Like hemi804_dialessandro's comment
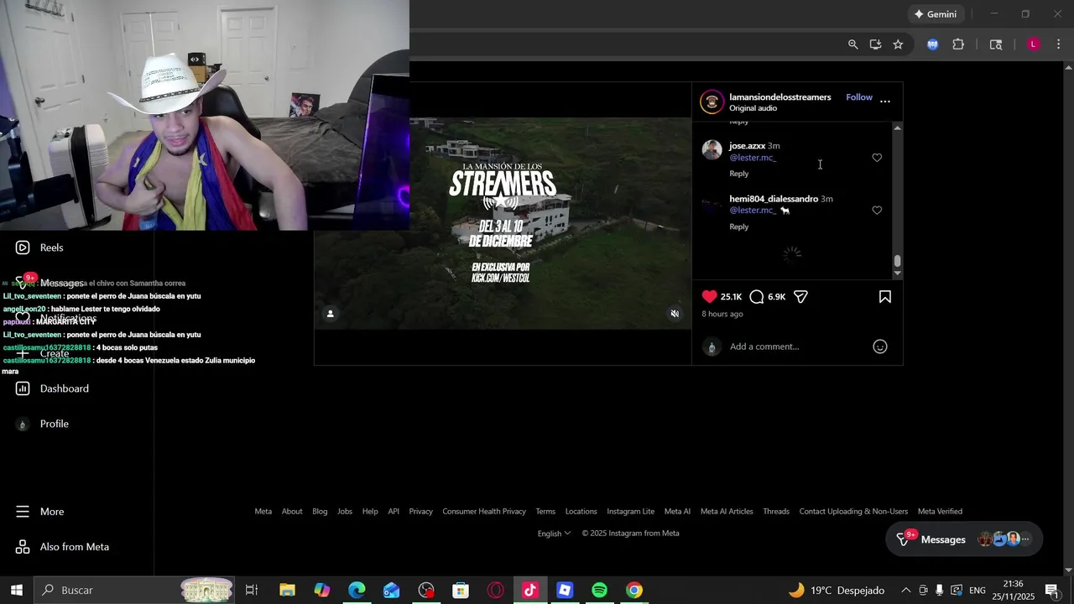1074x604 pixels. click(877, 211)
